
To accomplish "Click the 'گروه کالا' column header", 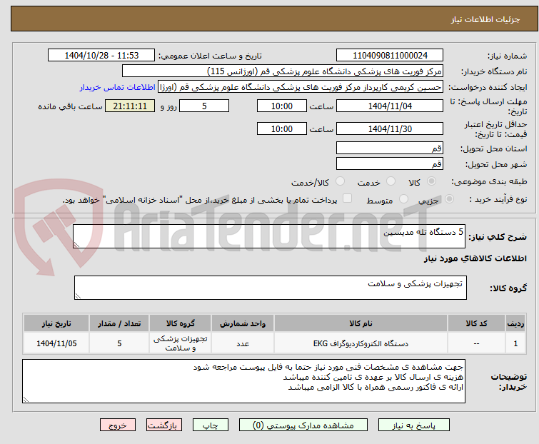I will (180, 323).
